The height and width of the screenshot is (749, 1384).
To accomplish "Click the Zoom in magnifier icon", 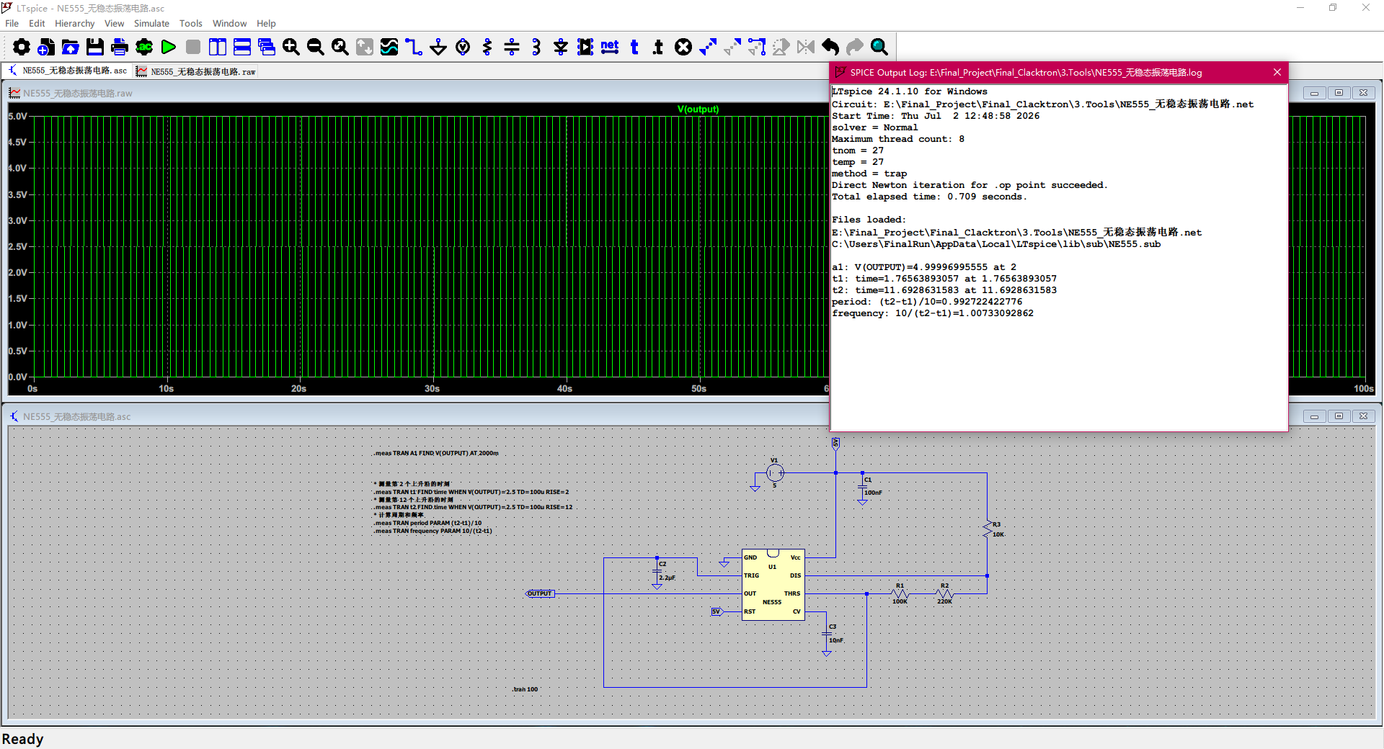I will coord(291,48).
